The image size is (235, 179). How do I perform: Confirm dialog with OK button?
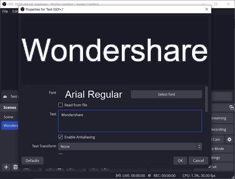pyautogui.click(x=180, y=161)
